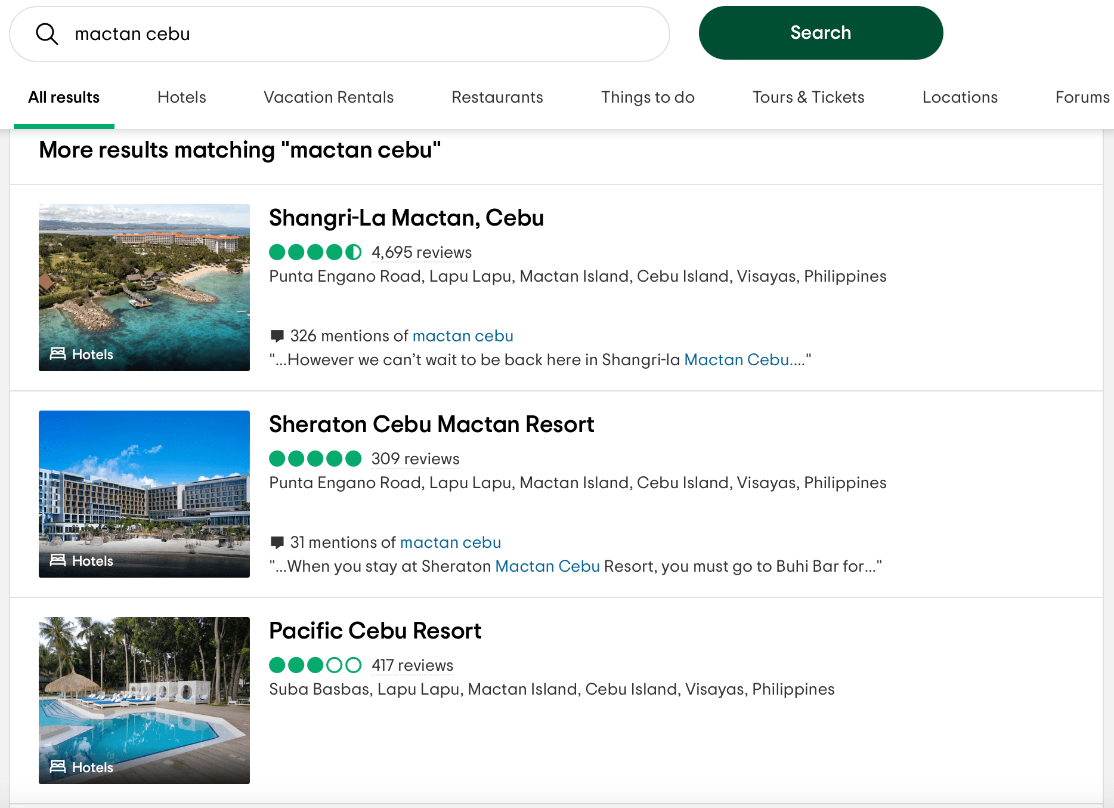The height and width of the screenshot is (808, 1114).
Task: Click the Hotels bed icon on Pacific Cebu thumbnail
Action: pos(58,767)
